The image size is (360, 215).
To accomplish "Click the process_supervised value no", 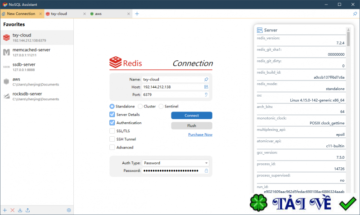I will tap(342, 180).
